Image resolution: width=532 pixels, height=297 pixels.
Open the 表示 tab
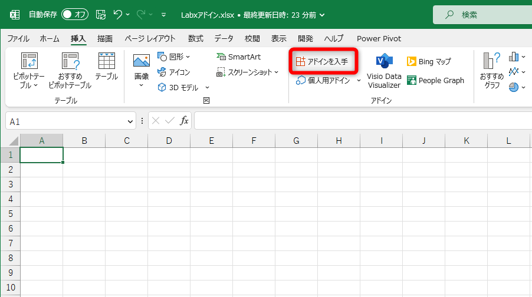278,39
